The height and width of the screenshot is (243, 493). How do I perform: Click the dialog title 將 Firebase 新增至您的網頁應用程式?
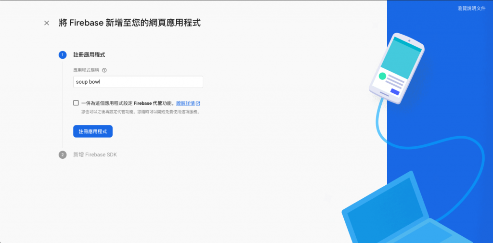click(x=130, y=23)
